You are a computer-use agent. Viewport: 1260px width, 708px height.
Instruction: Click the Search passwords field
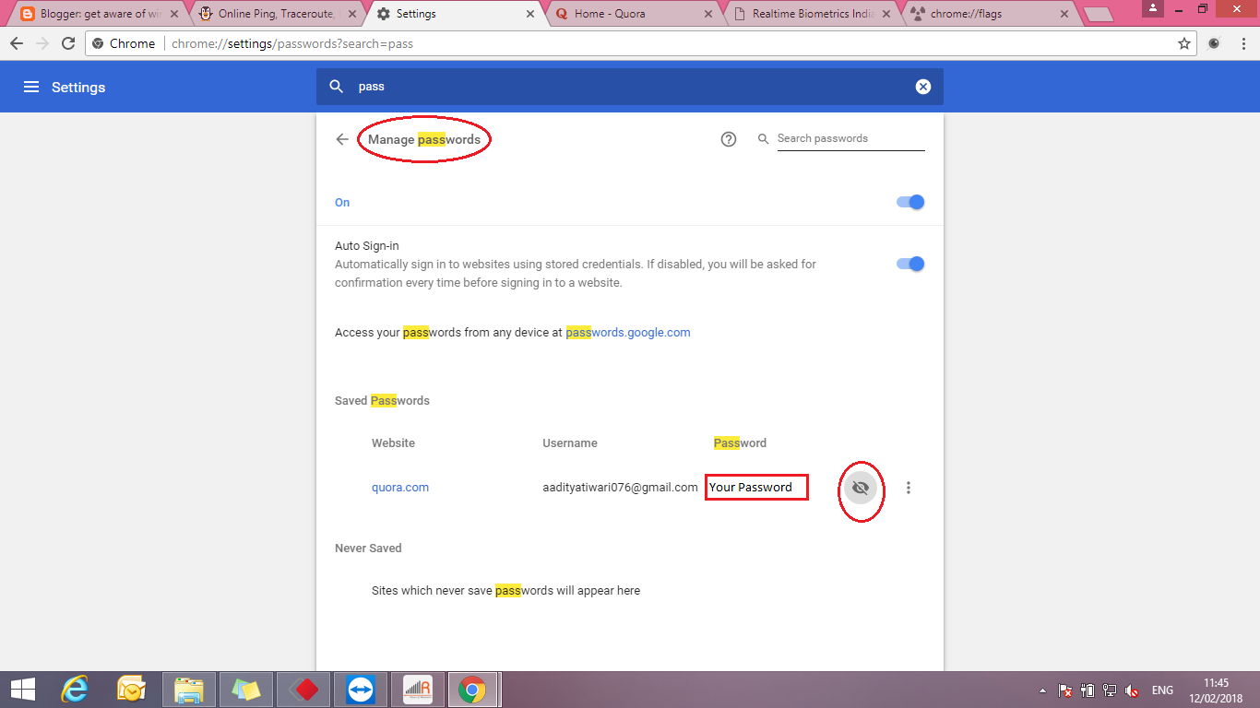pyautogui.click(x=850, y=138)
